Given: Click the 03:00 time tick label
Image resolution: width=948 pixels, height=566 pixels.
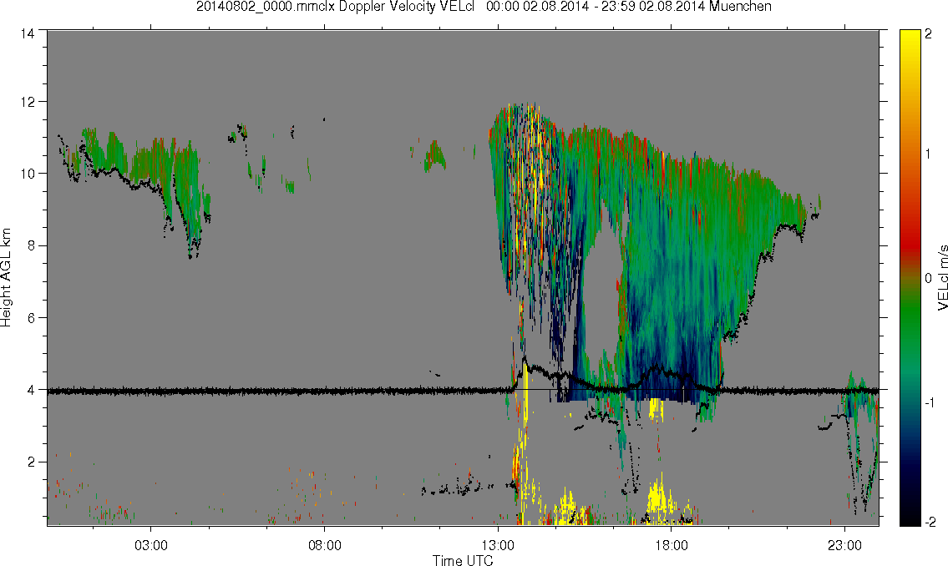Looking at the screenshot, I should point(150,545).
